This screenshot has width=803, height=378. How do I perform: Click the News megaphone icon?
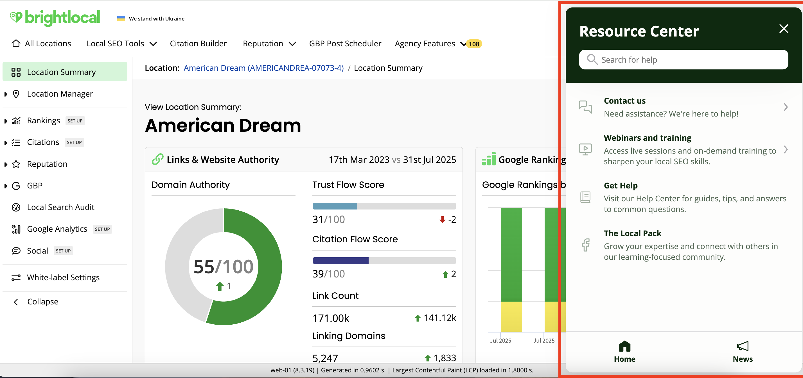tap(743, 346)
